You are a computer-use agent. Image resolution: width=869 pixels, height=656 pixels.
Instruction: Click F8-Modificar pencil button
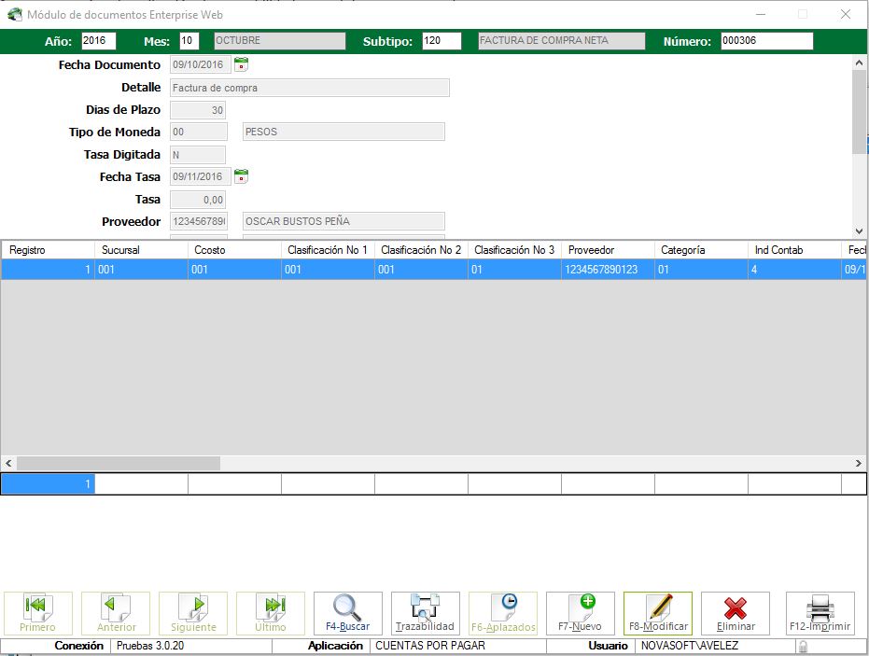click(x=658, y=613)
